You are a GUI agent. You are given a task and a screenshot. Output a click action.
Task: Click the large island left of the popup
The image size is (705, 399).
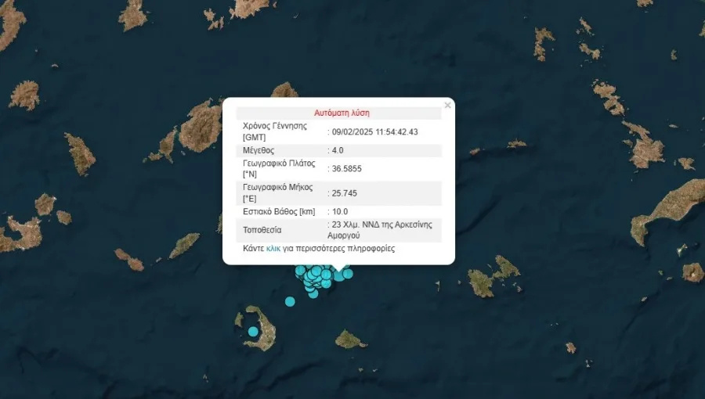click(201, 125)
